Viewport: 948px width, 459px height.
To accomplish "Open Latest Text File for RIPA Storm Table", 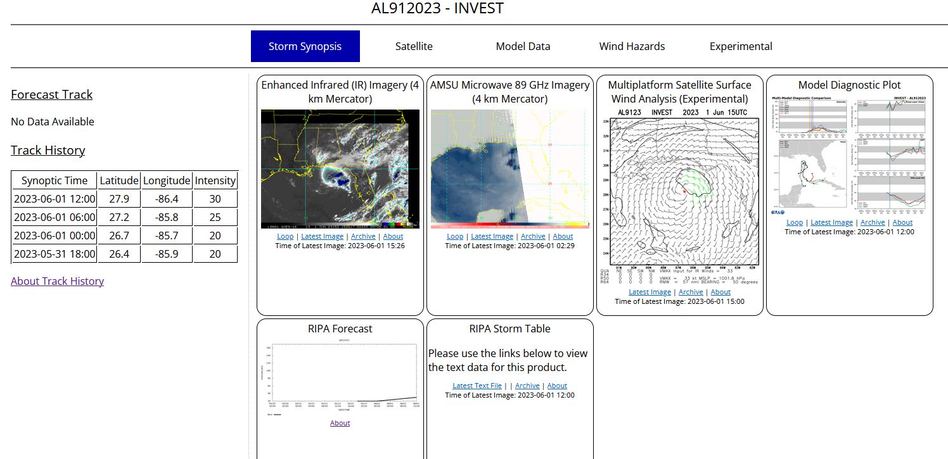I will pos(477,386).
